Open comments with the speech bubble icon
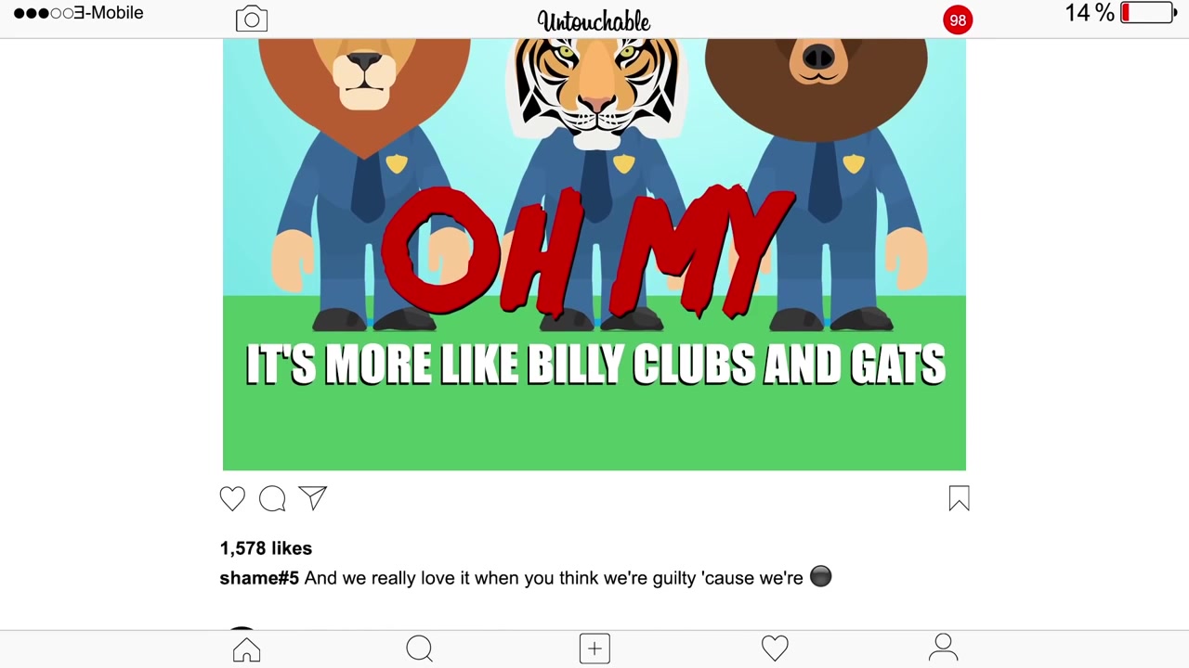 coord(272,499)
